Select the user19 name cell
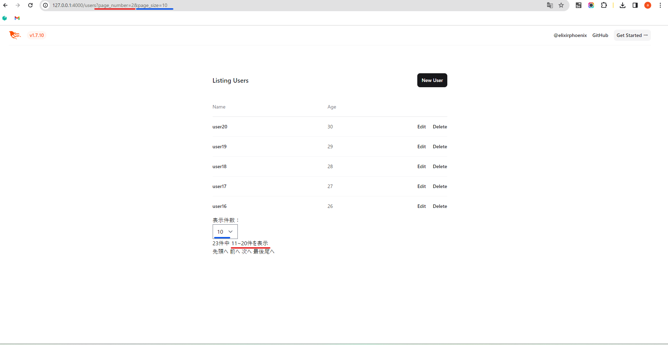This screenshot has height=345, width=668. pyautogui.click(x=220, y=147)
